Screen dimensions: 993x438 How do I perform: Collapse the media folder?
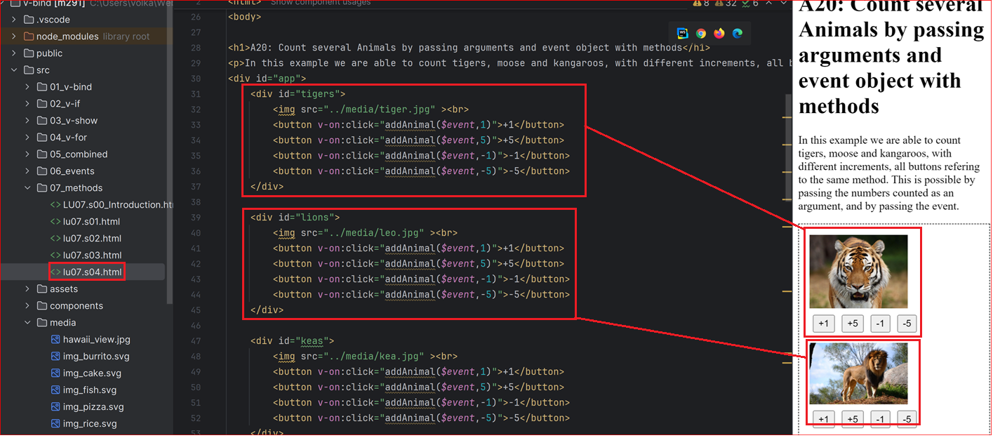(x=28, y=323)
